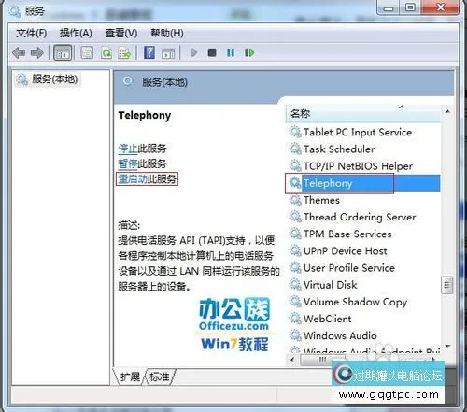467x412 pixels.
Task: Open the 文件(F) menu
Action: (x=32, y=33)
